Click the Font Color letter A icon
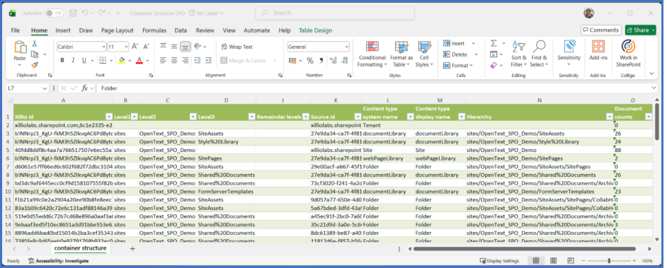The width and height of the screenshot is (667, 268). pos(139,60)
